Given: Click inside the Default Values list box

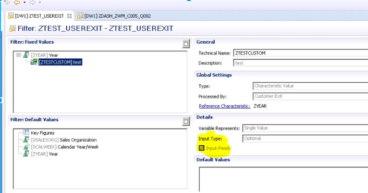Looking at the screenshot, I should tap(284, 179).
